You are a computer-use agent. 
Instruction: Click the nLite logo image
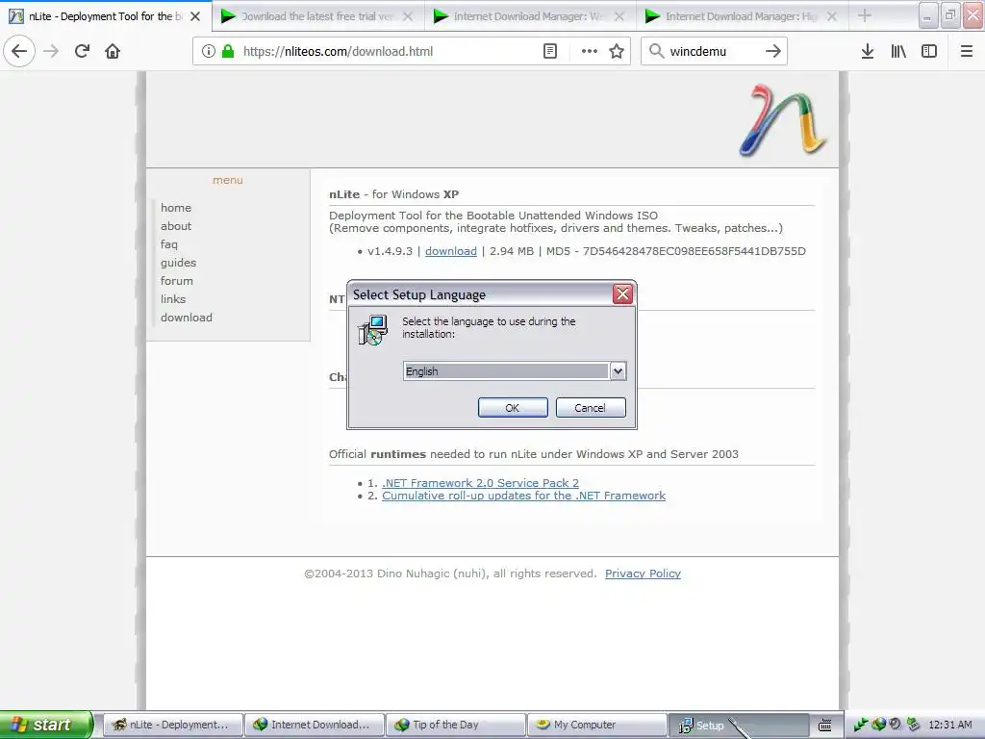pos(782,119)
